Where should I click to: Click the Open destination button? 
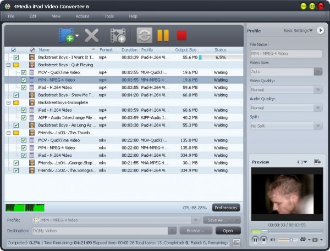[228, 231]
